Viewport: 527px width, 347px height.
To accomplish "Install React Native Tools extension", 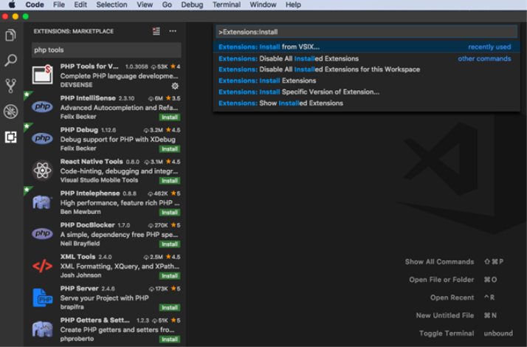I will click(170, 181).
